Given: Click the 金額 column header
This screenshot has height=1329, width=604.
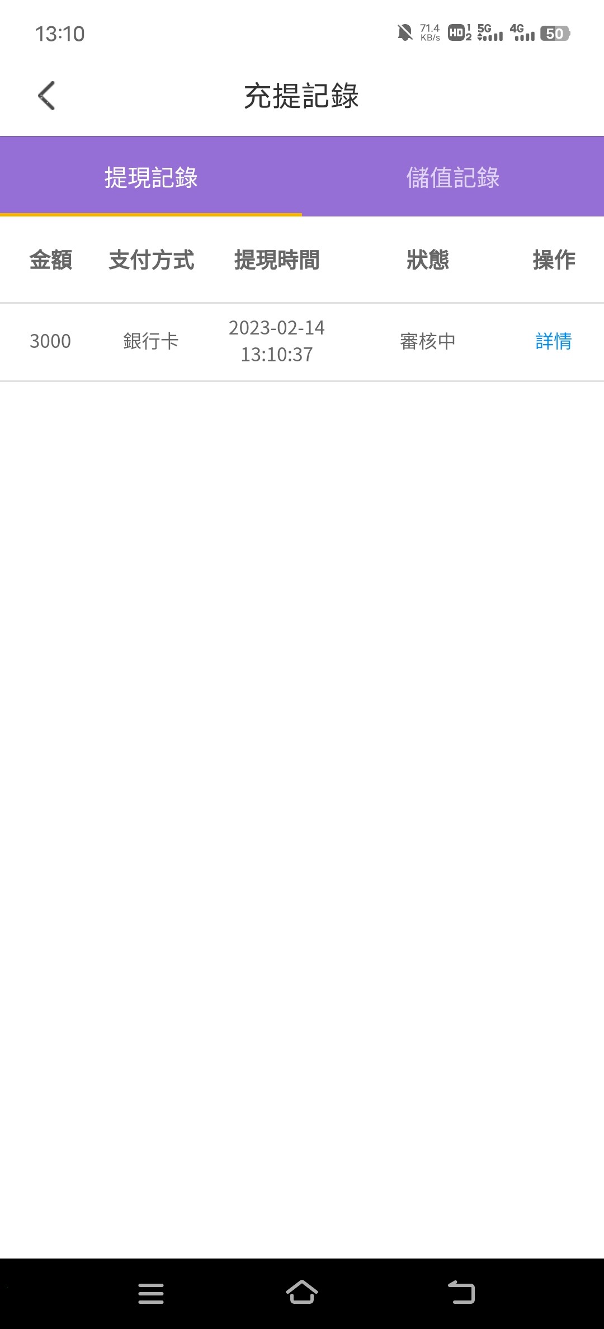Looking at the screenshot, I should point(51,260).
